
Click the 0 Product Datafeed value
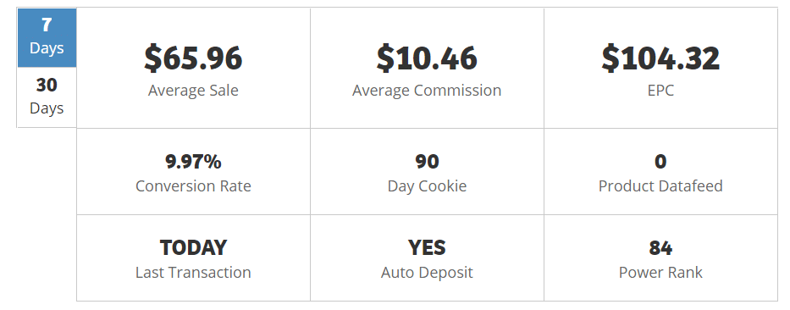click(x=660, y=161)
